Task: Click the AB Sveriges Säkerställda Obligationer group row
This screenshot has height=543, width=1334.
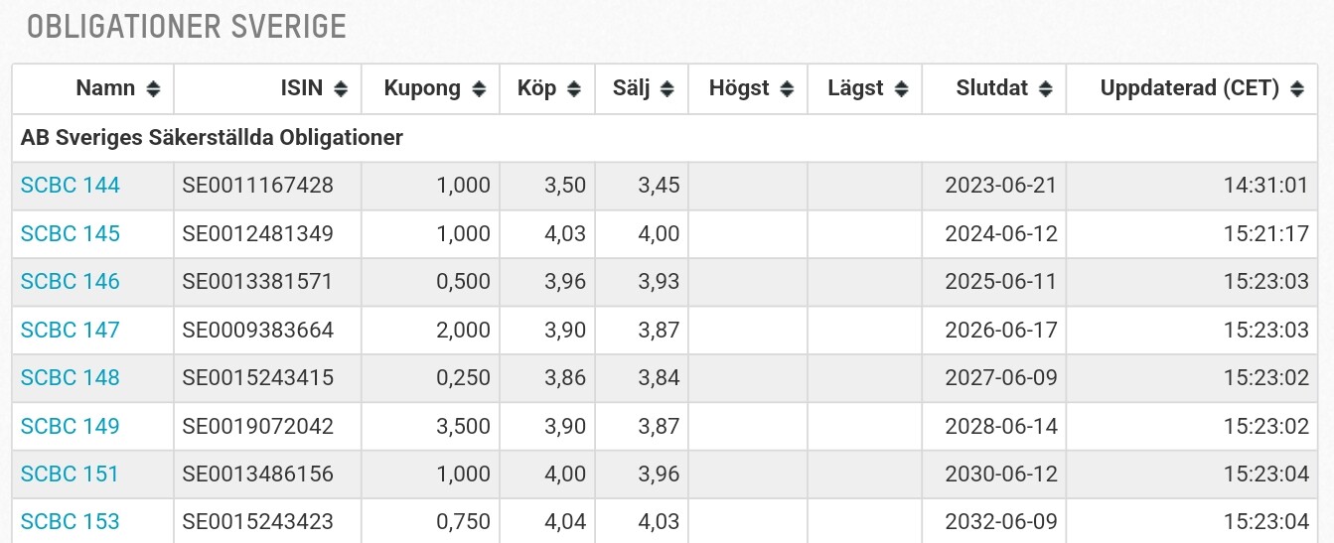Action: click(213, 138)
